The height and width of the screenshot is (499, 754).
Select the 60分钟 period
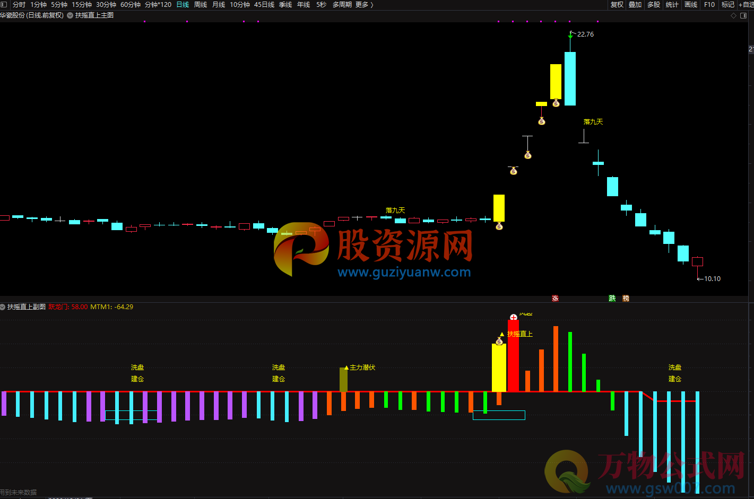[131, 4]
